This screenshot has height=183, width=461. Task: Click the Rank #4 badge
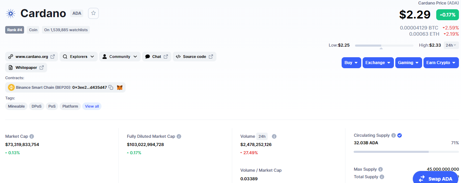(15, 30)
